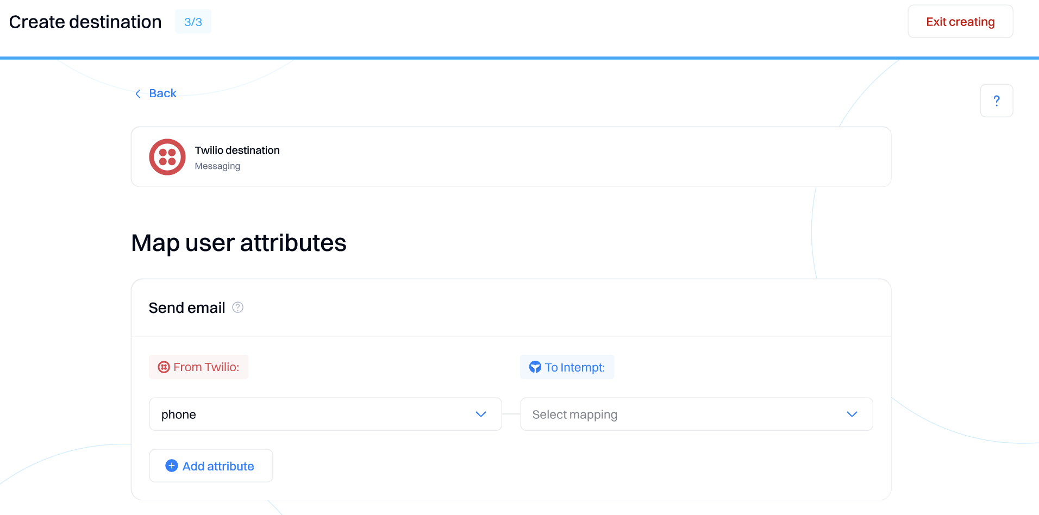Expand the phone dropdown chevron
Image resolution: width=1039 pixels, height=515 pixels.
(x=481, y=414)
